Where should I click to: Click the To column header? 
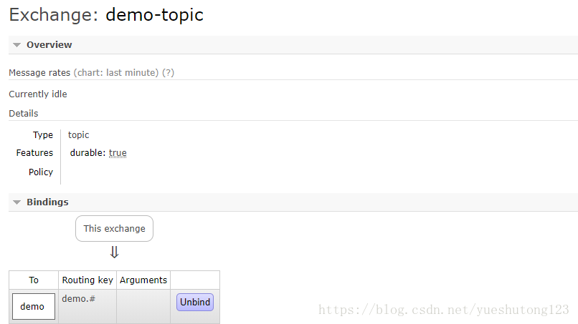click(x=34, y=280)
